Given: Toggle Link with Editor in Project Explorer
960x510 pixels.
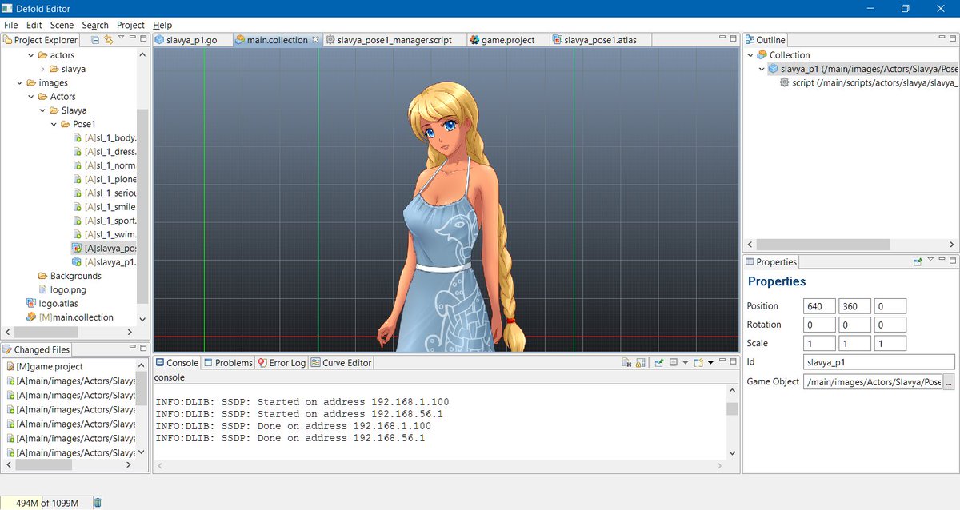Looking at the screenshot, I should 108,40.
